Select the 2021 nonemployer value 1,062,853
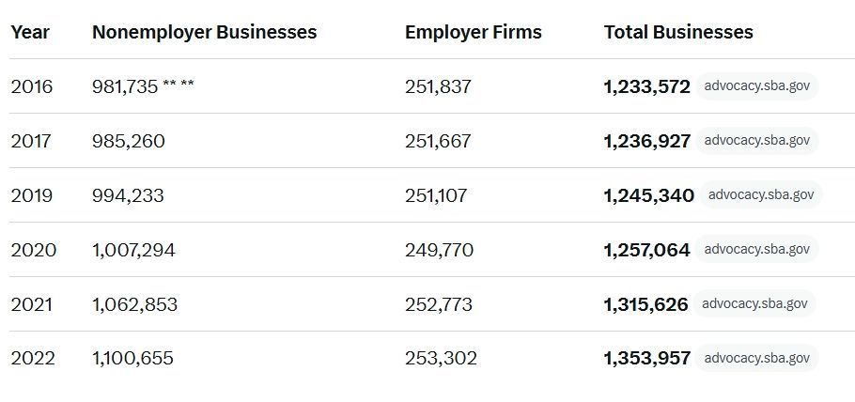This screenshot has width=855, height=402. point(134,304)
